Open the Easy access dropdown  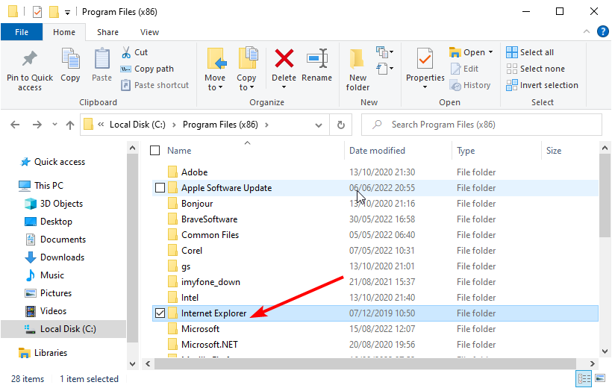point(384,69)
